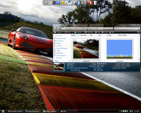Viewport: 141px width, 113px height.
Task: Expand the Views dropdown arrow
Action: pyautogui.click(x=73, y=32)
